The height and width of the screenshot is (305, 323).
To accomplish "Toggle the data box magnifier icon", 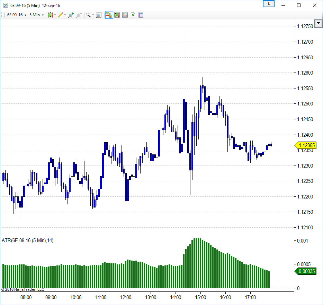I will click(99, 15).
